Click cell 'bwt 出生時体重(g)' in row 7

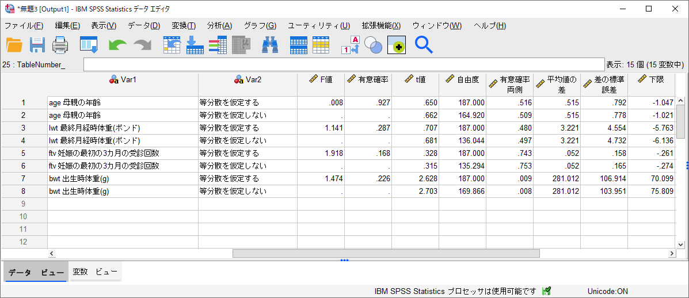coord(123,178)
